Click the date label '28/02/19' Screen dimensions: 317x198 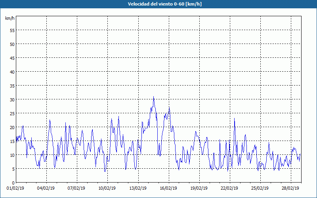tap(290, 188)
